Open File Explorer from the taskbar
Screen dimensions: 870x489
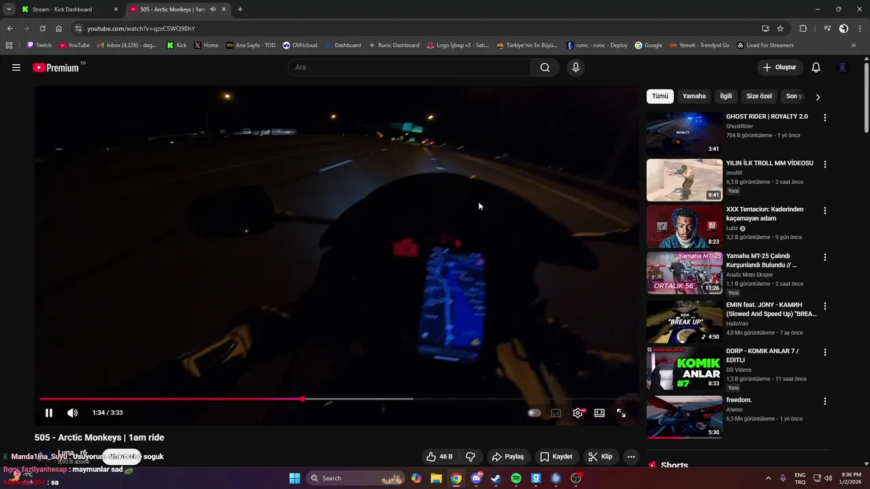(436, 478)
